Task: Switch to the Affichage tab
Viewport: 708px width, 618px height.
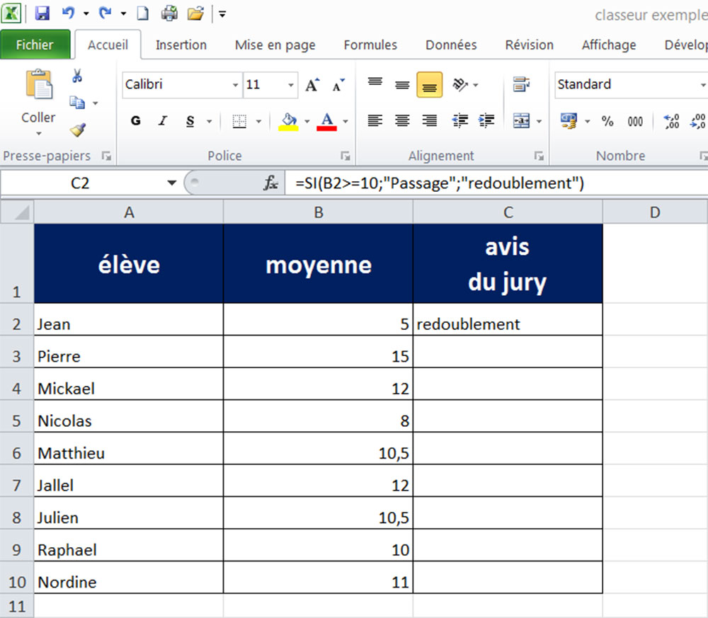Action: pyautogui.click(x=609, y=45)
